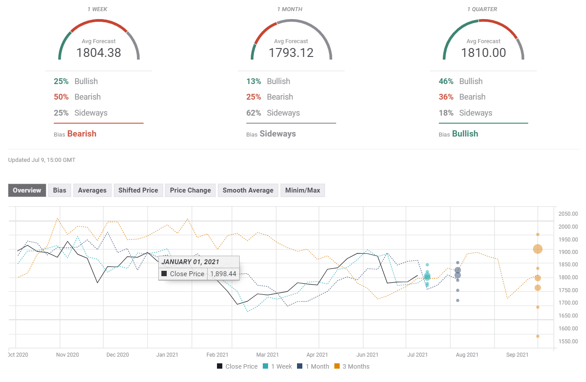This screenshot has height=382, width=586.
Task: Toggle Close Price series in legend
Action: point(237,366)
